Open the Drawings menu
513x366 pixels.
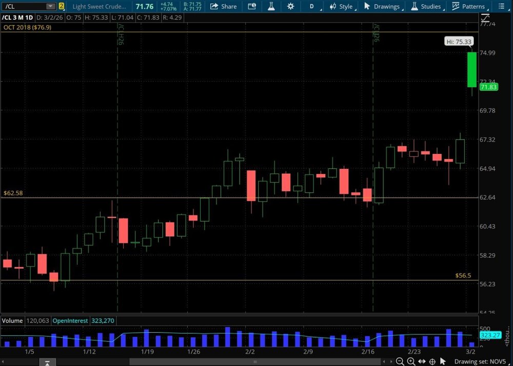tap(382, 6)
